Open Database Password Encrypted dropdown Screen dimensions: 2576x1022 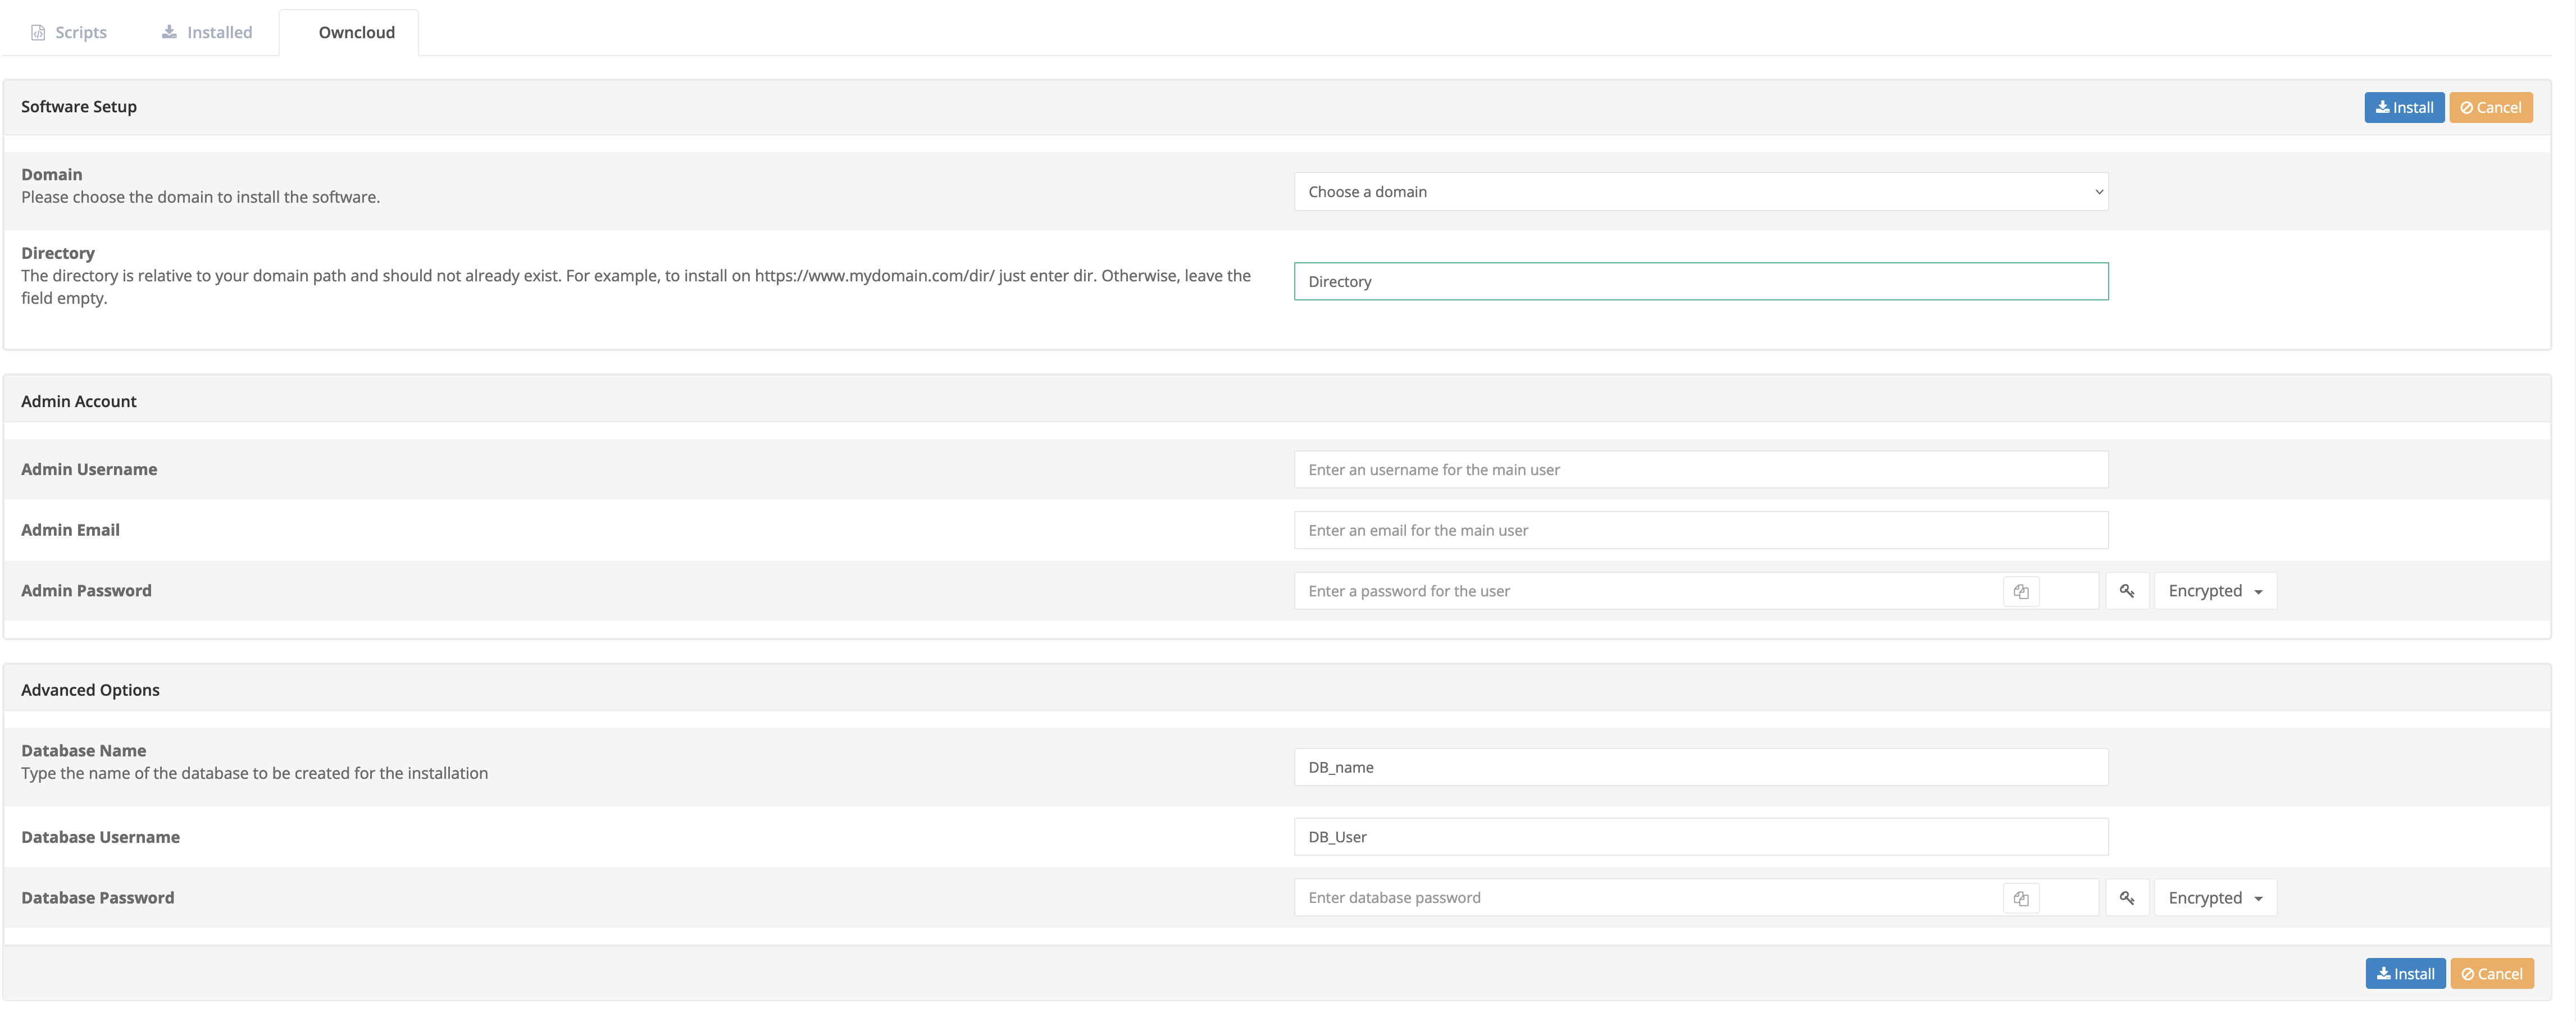tap(2214, 898)
